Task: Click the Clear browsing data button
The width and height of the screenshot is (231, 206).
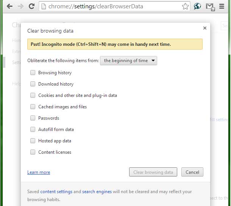Action: click(x=153, y=172)
